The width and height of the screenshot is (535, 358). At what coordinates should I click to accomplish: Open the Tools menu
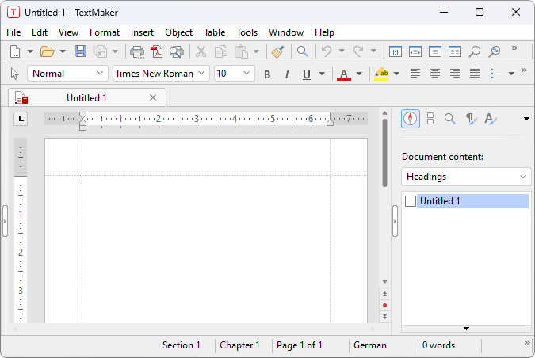click(x=246, y=32)
